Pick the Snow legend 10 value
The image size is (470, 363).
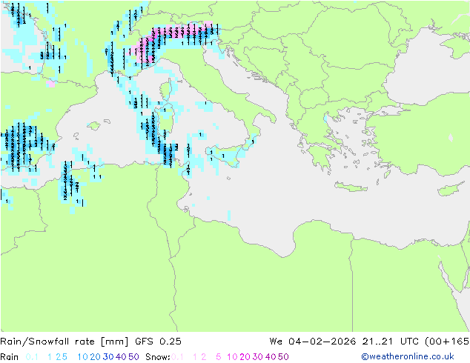(x=232, y=357)
